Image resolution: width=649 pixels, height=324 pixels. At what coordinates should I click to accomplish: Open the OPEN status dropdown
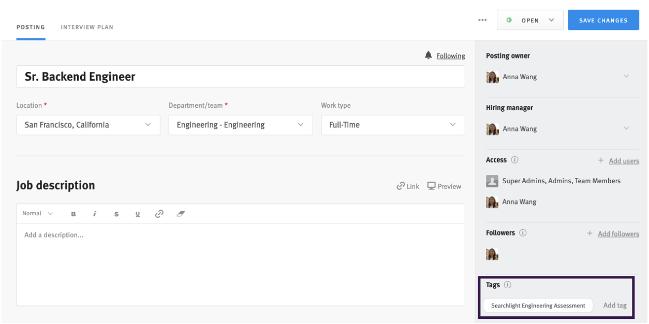pos(530,20)
